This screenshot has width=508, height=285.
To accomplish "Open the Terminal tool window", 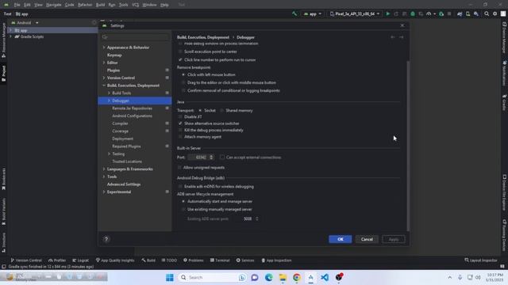I will [220, 260].
